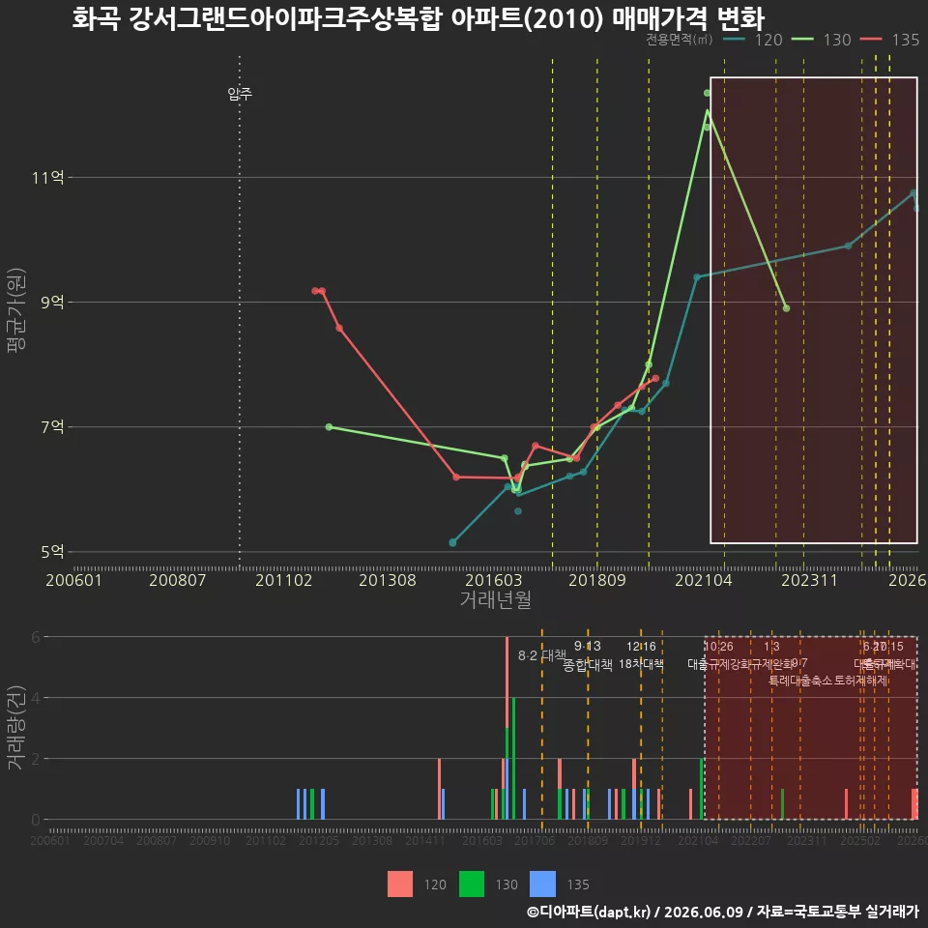Click the 거래년월 x-axis title

click(495, 599)
